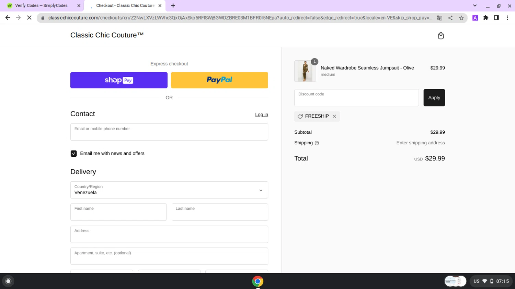The image size is (515, 289).
Task: Focus the Discount code field
Action: (356, 98)
